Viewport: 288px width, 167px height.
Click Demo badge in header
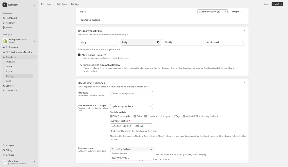pyautogui.click(x=266, y=4)
